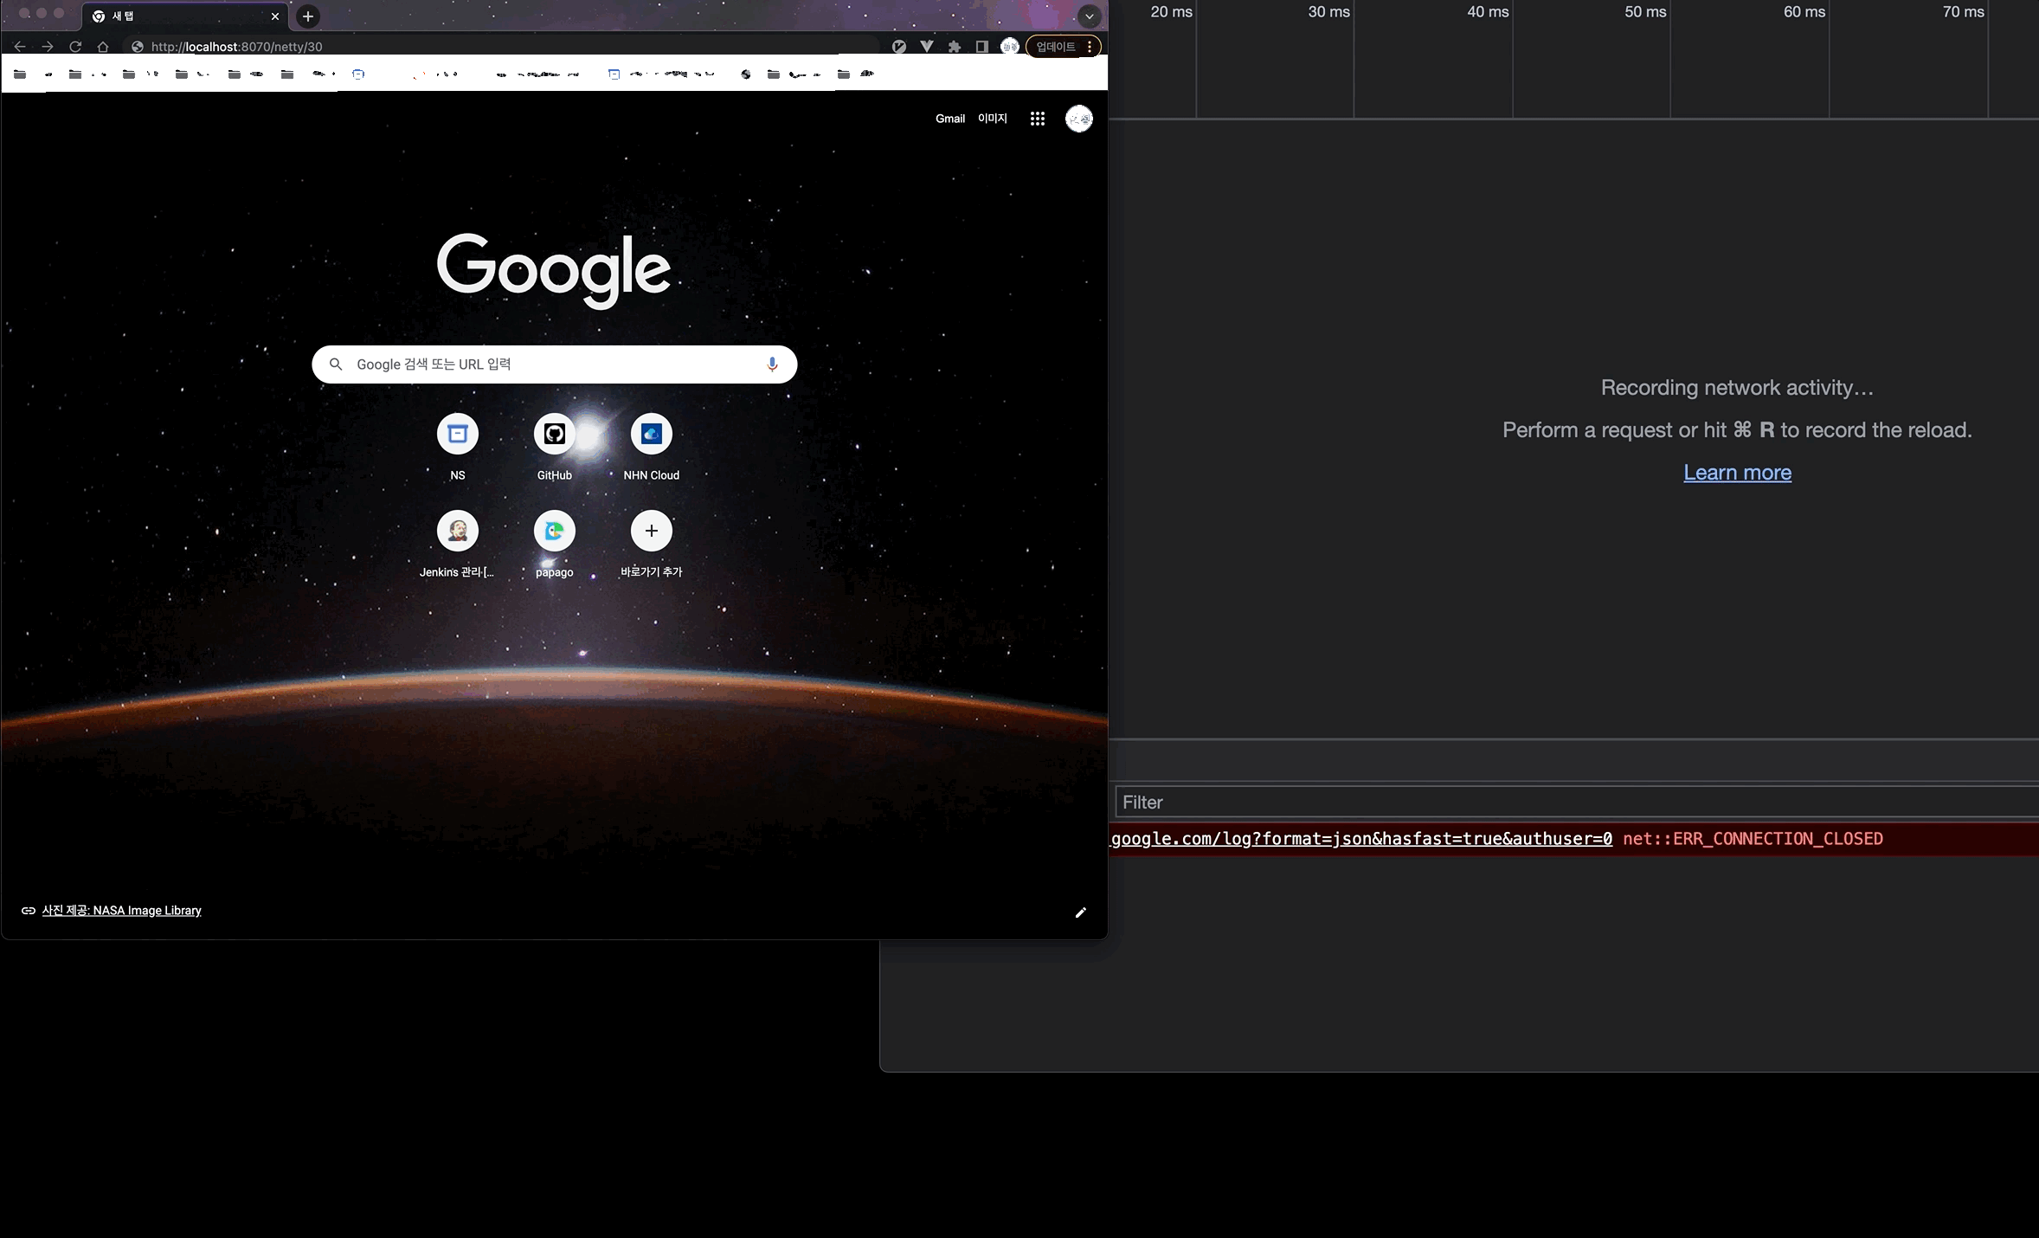2039x1238 pixels.
Task: Open the Chrome three-dot menu
Action: coord(1090,47)
